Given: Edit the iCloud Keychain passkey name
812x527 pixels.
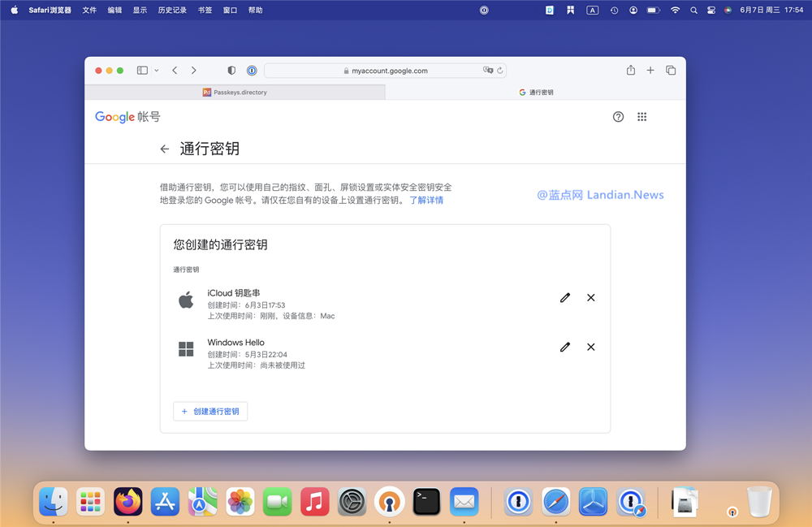Looking at the screenshot, I should [x=565, y=298].
